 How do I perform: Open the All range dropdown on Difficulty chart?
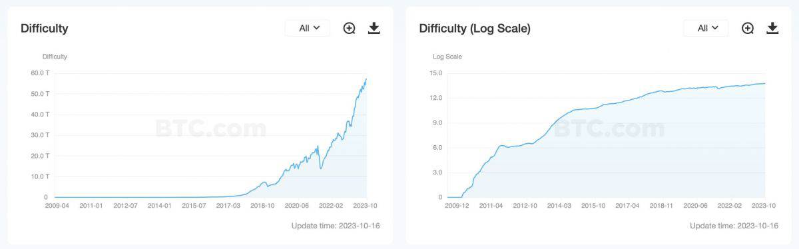(308, 28)
